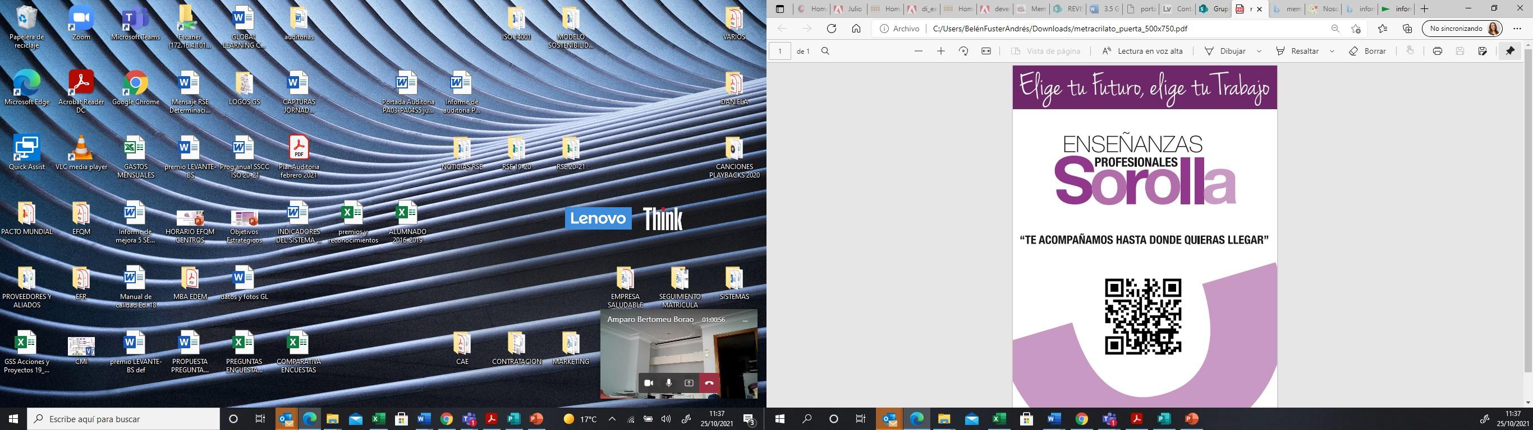Select Papelera de reciclaje desktop icon
The height and width of the screenshot is (430, 1533).
click(x=27, y=29)
